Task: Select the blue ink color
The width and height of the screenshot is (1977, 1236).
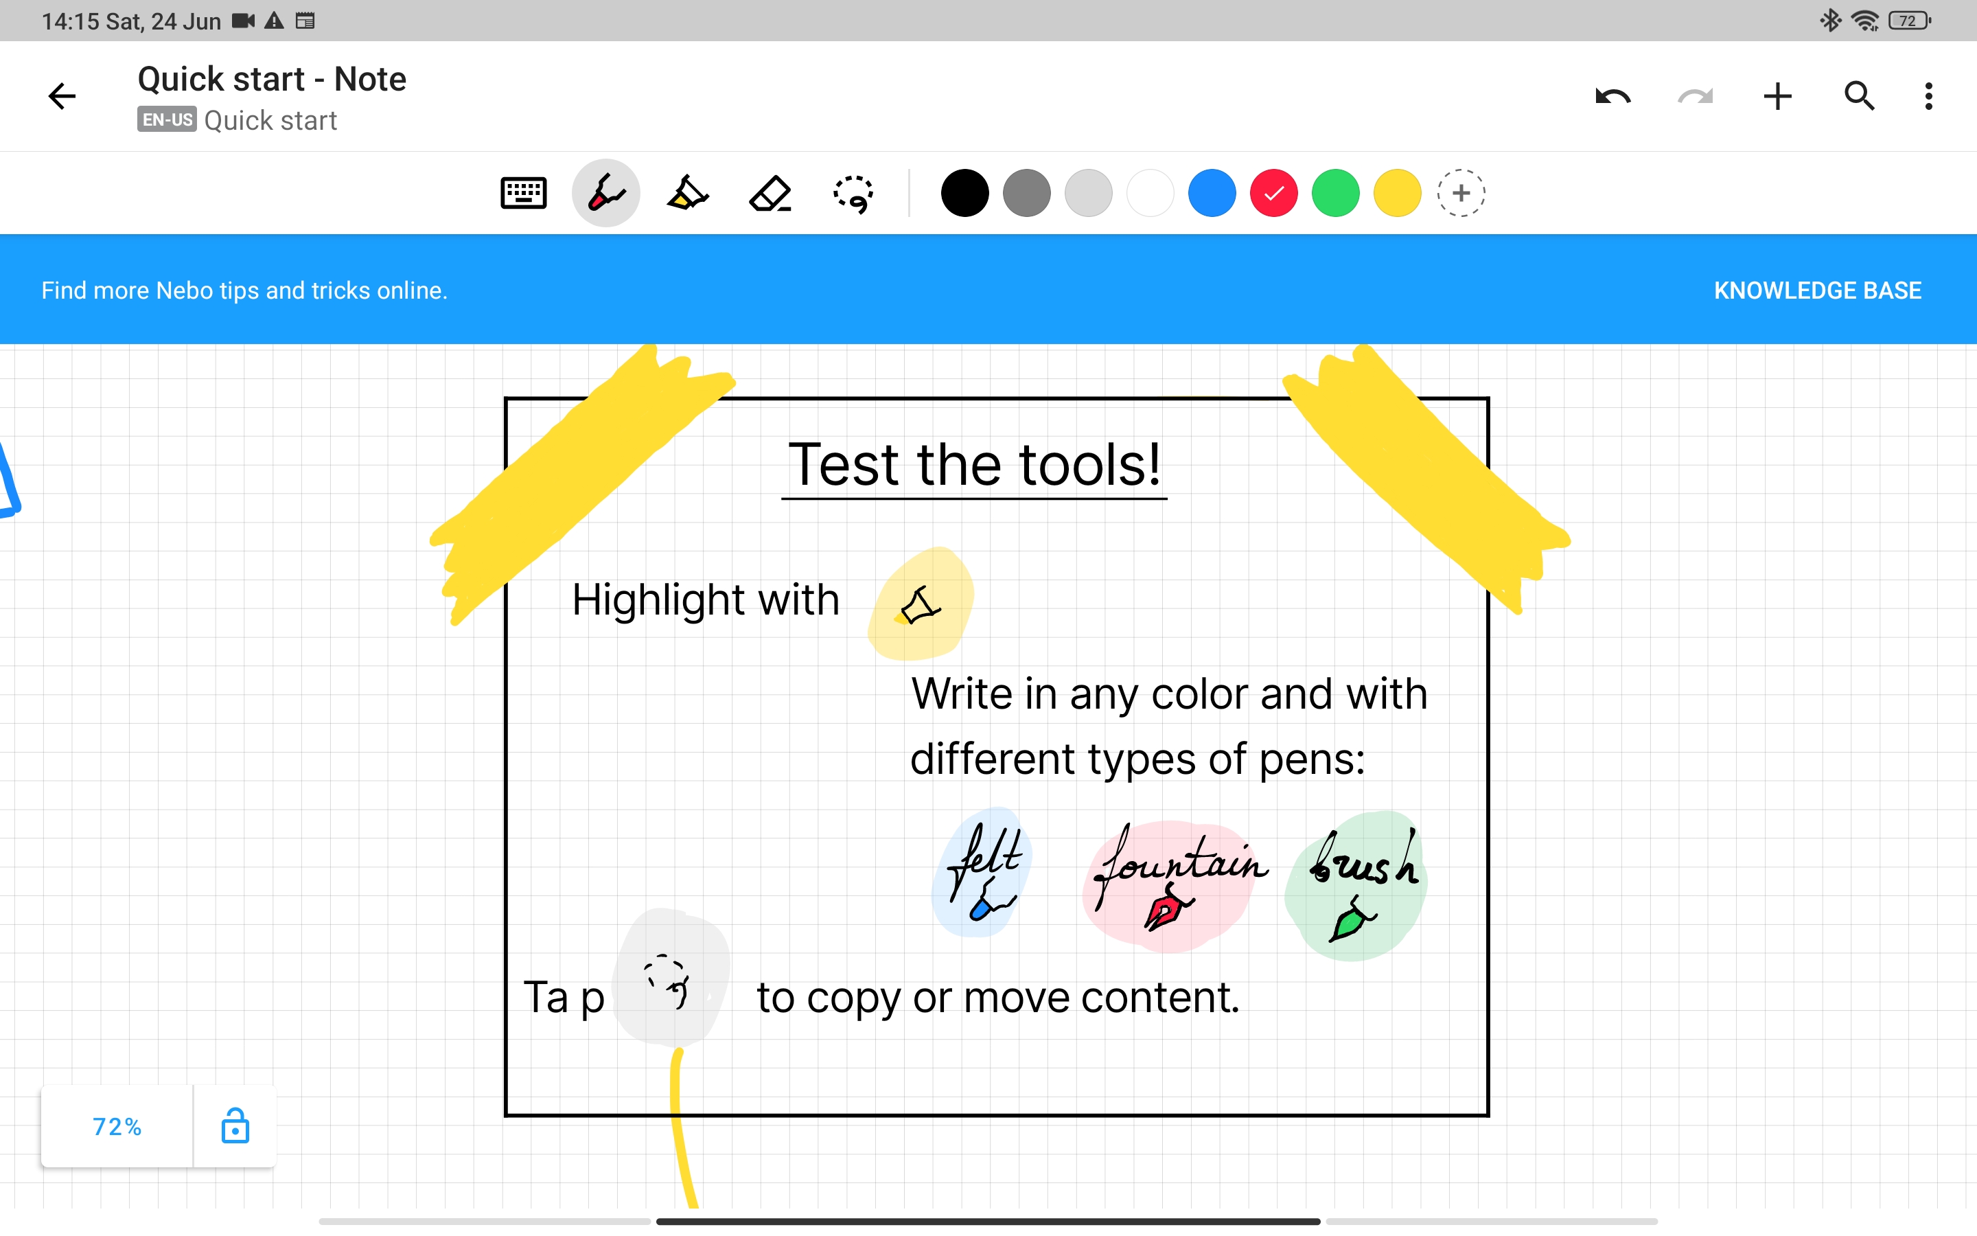Action: coord(1212,193)
